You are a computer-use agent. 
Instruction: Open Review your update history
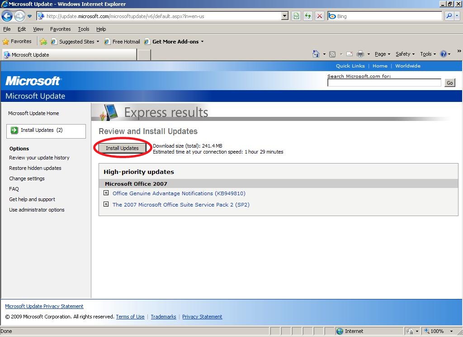[39, 158]
